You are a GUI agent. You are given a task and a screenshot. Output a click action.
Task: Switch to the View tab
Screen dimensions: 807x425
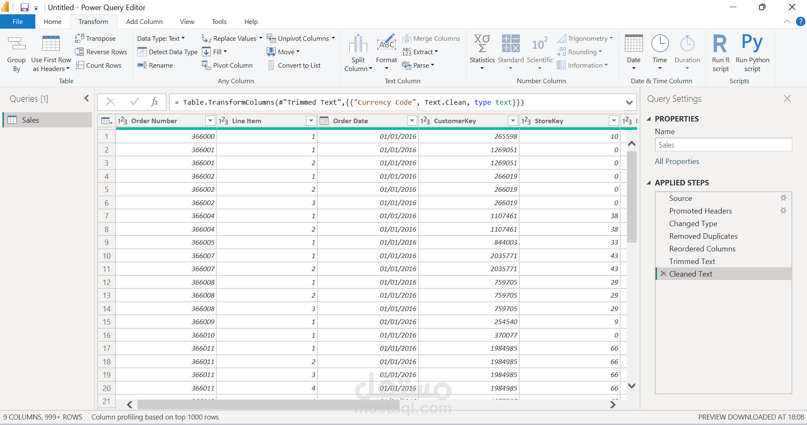[x=187, y=21]
